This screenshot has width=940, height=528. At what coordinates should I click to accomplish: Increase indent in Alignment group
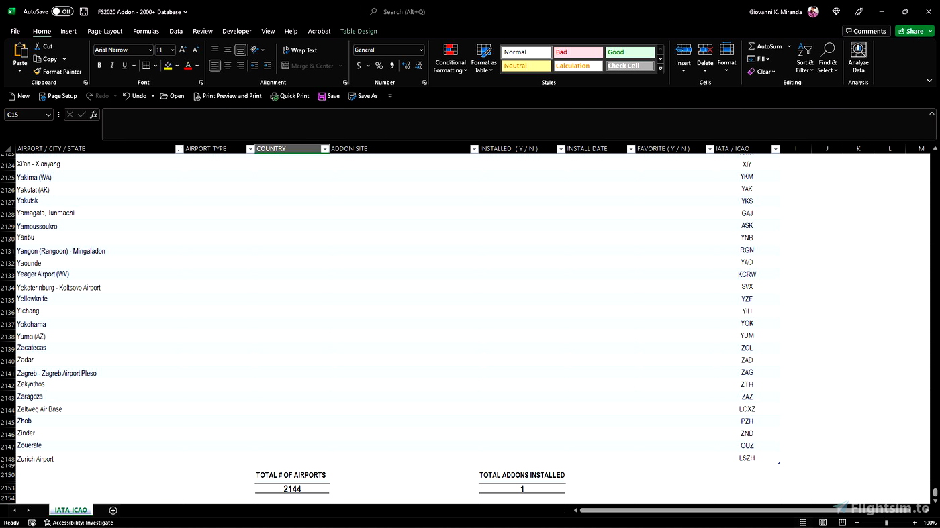click(x=267, y=66)
